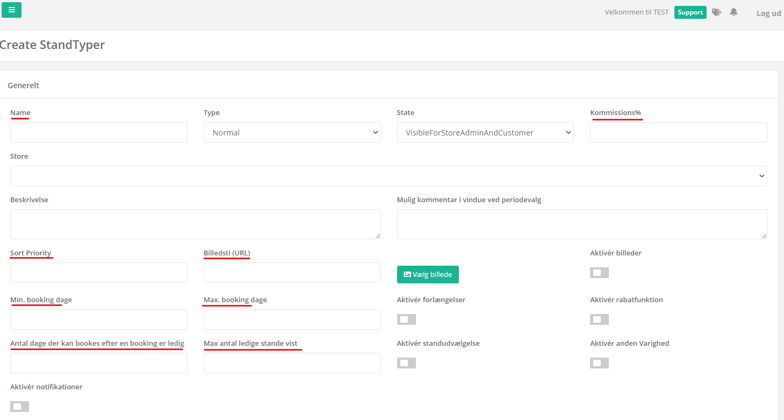This screenshot has height=420, width=784.
Task: Expand the State dropdown
Action: [x=485, y=132]
